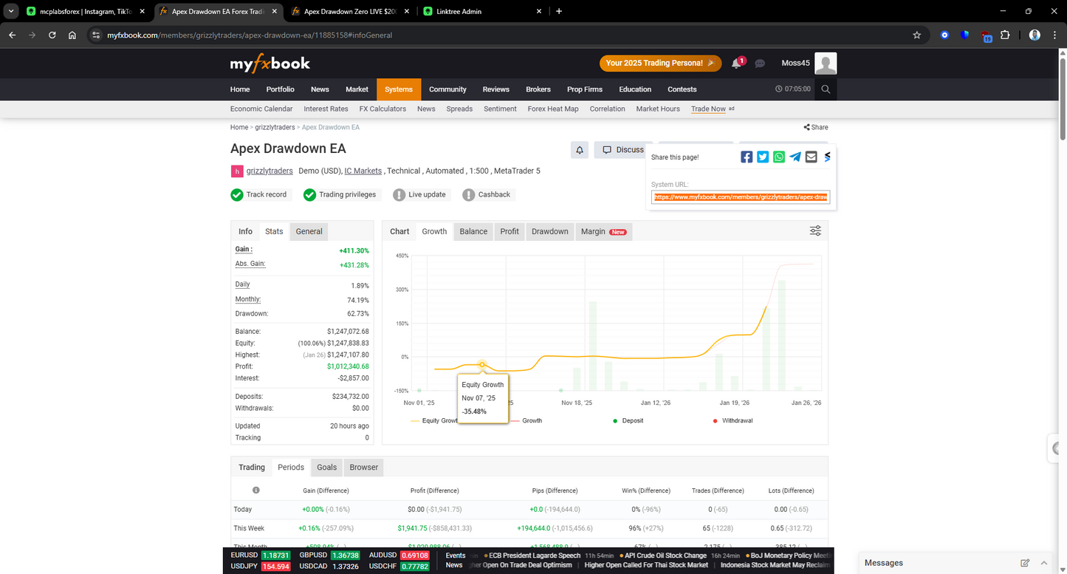Click the myfxbook logo
Image resolution: width=1067 pixels, height=574 pixels.
click(270, 64)
